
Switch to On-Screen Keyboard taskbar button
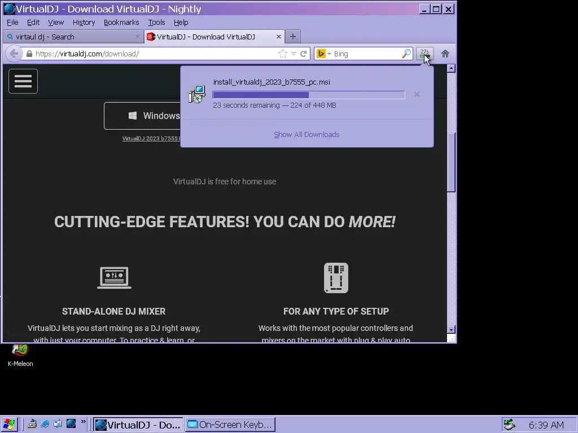pyautogui.click(x=230, y=425)
